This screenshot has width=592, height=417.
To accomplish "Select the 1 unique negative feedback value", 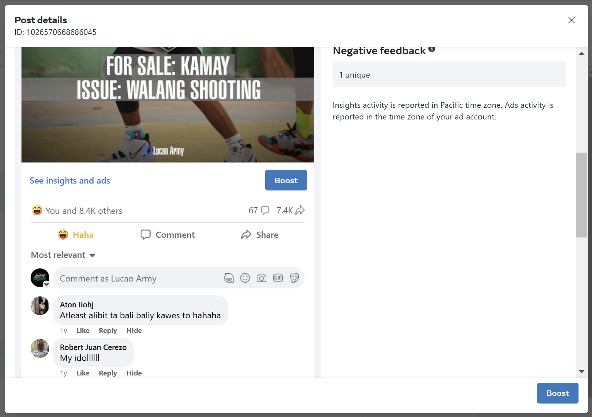I will pyautogui.click(x=354, y=75).
